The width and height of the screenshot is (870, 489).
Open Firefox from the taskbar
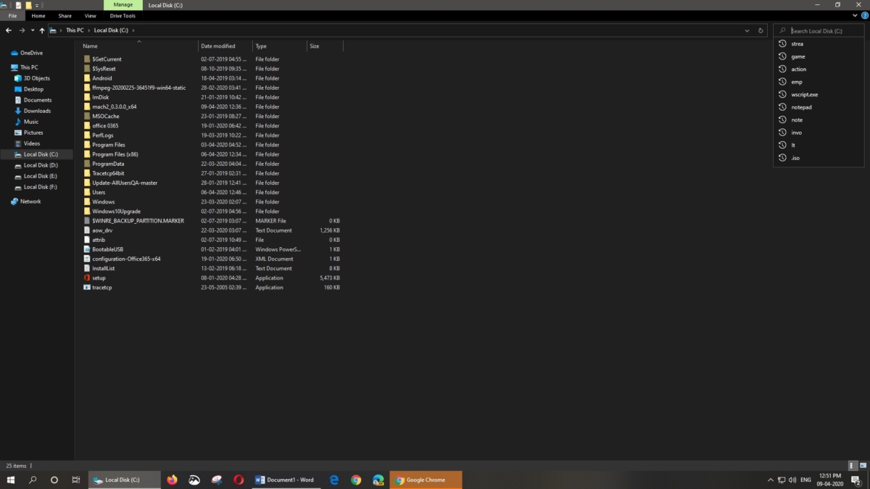click(x=172, y=480)
